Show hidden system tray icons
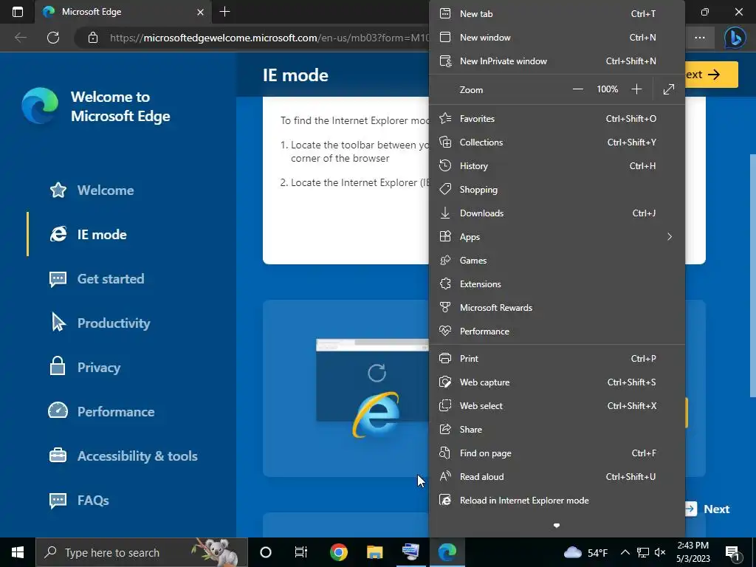Screen dimensions: 756x567 point(625,552)
